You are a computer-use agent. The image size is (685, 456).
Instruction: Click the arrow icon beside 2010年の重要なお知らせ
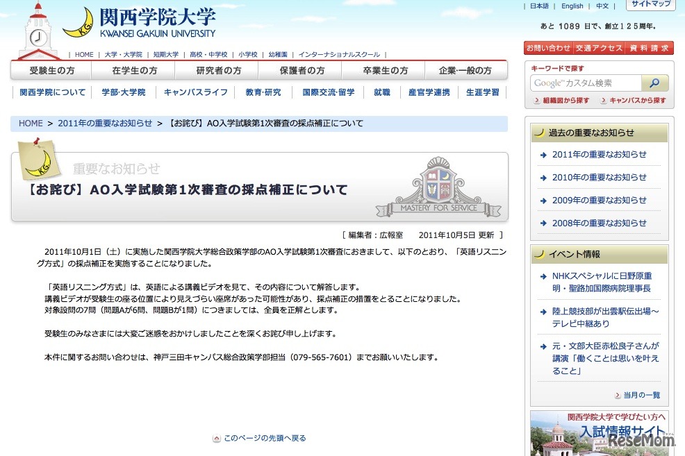[543, 178]
